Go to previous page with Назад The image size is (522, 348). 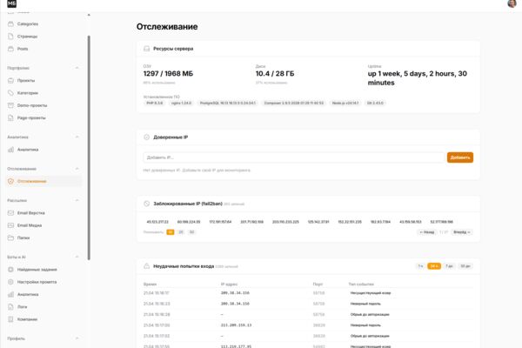point(426,232)
